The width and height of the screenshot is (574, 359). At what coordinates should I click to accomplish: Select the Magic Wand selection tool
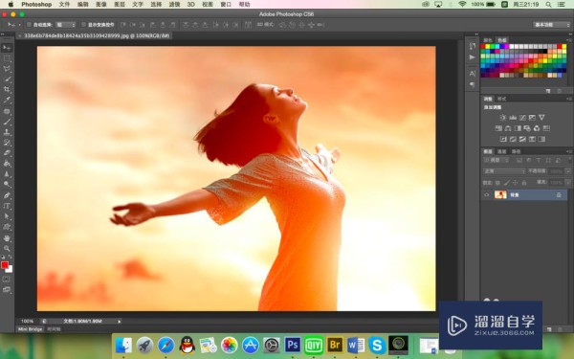7,79
